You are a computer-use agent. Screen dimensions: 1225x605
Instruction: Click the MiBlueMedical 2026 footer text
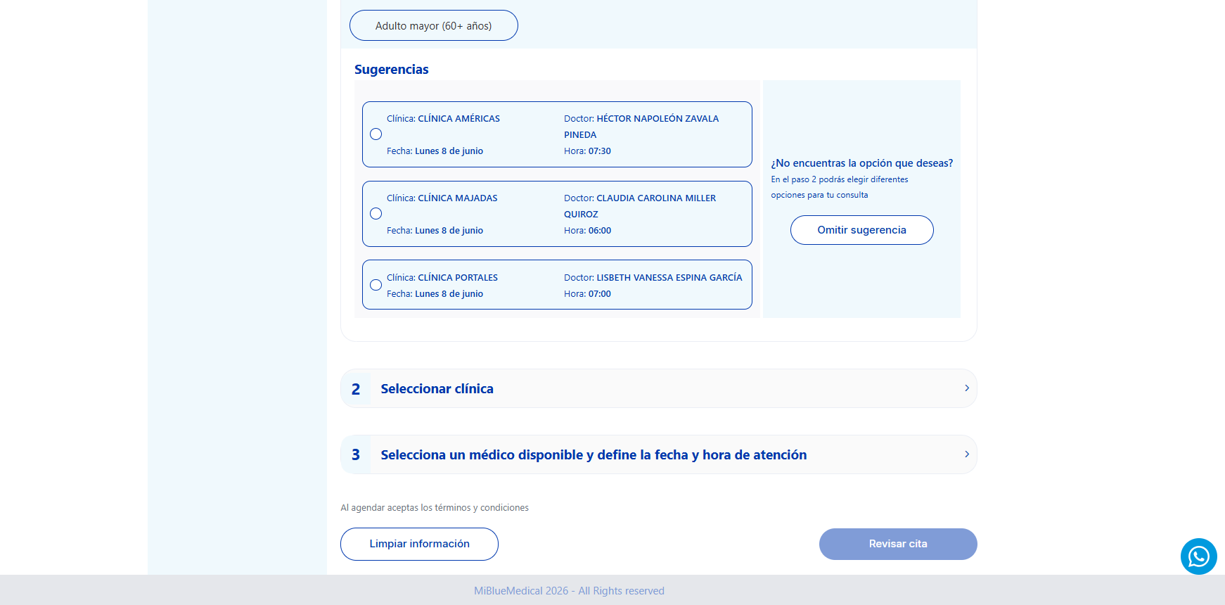click(569, 591)
